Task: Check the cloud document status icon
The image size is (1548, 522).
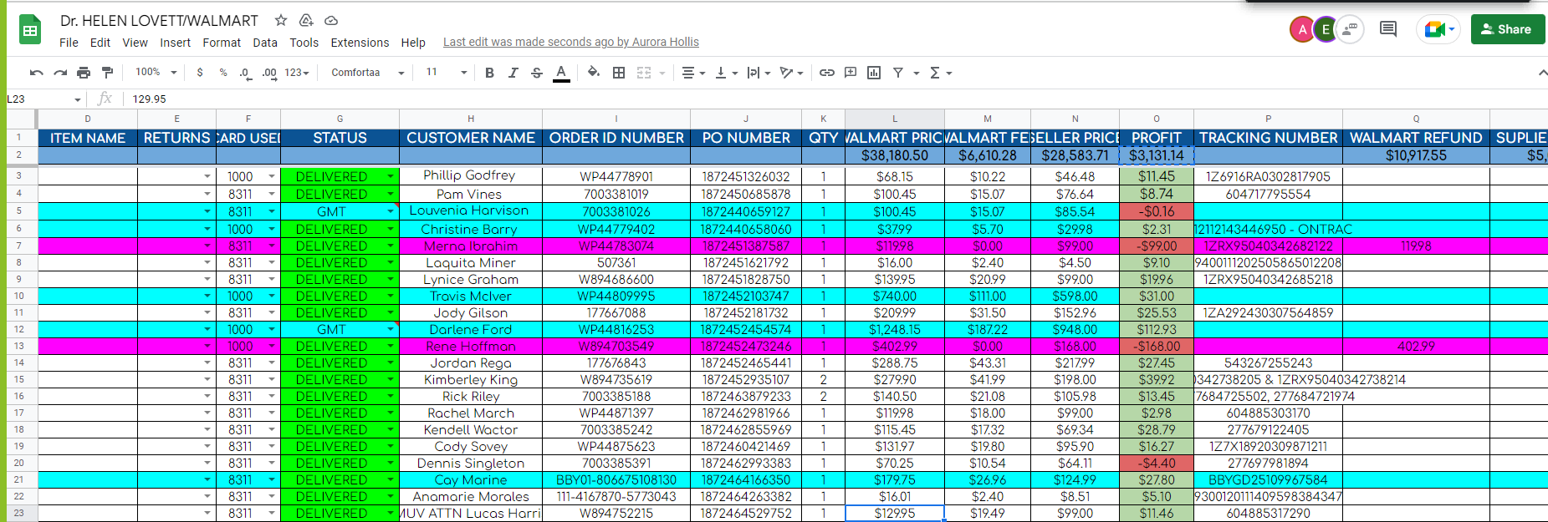Action: pos(331,20)
